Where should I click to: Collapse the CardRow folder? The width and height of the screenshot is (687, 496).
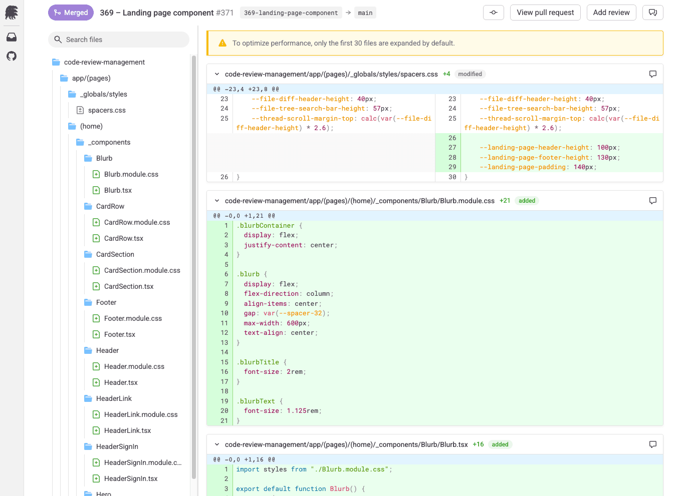point(104,206)
